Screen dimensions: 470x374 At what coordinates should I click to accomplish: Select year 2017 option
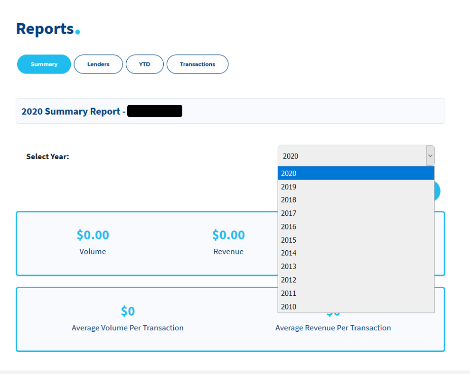tap(356, 213)
